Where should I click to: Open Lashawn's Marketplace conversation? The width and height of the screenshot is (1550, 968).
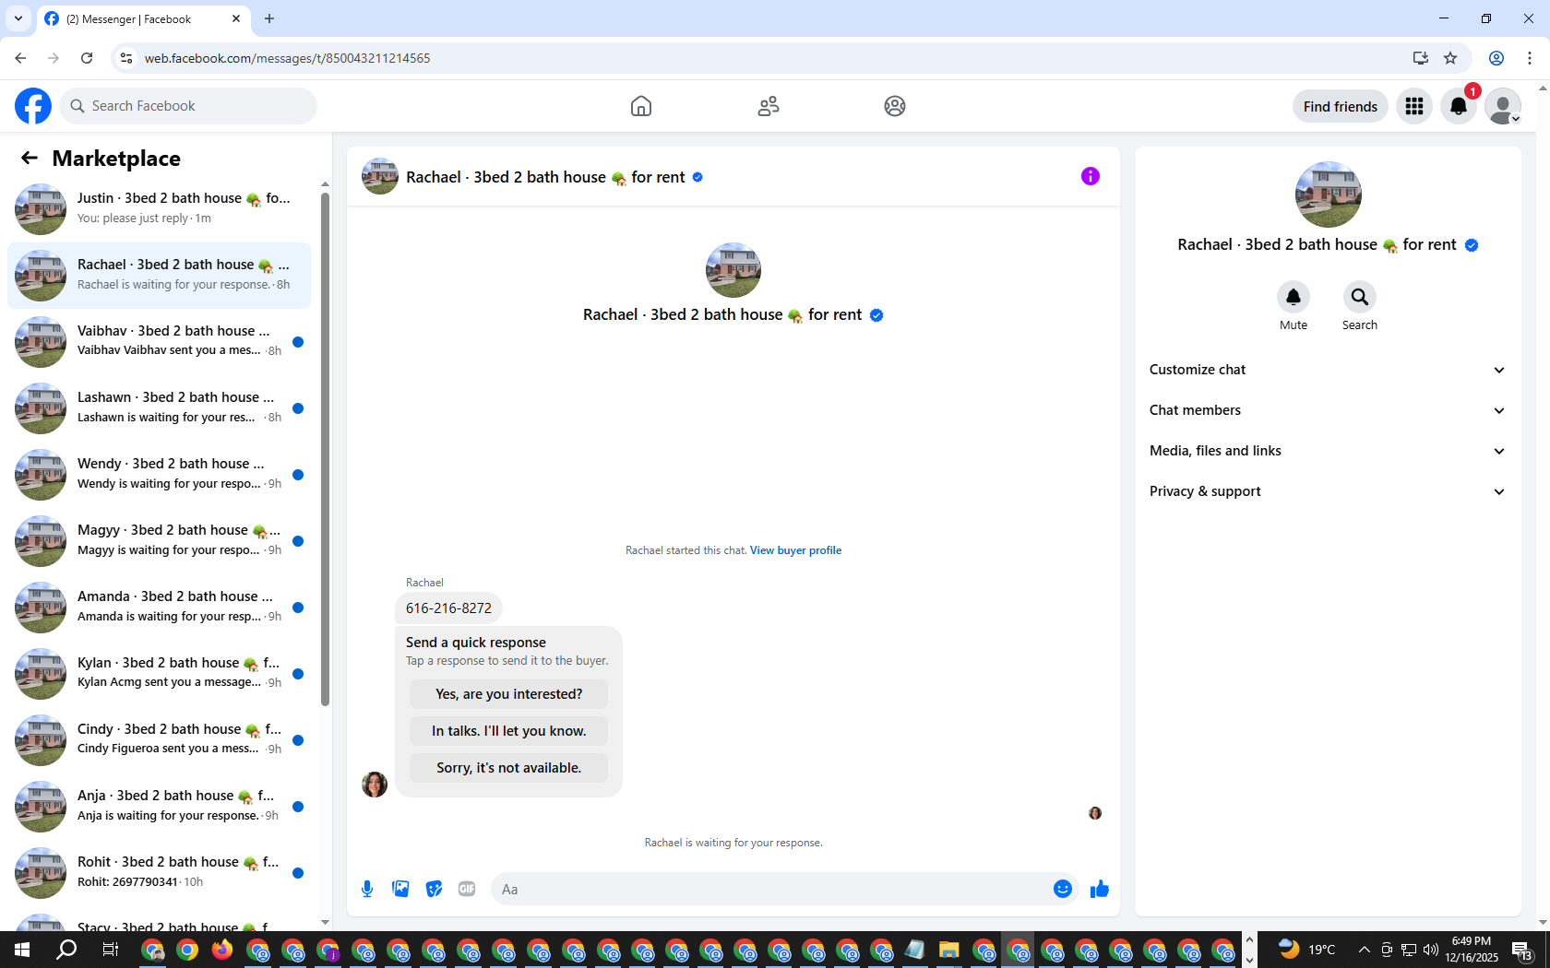click(x=159, y=408)
